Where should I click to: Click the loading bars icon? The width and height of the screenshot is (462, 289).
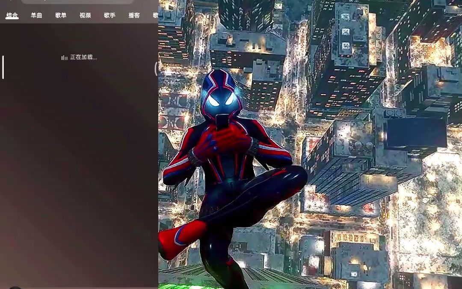pos(65,57)
